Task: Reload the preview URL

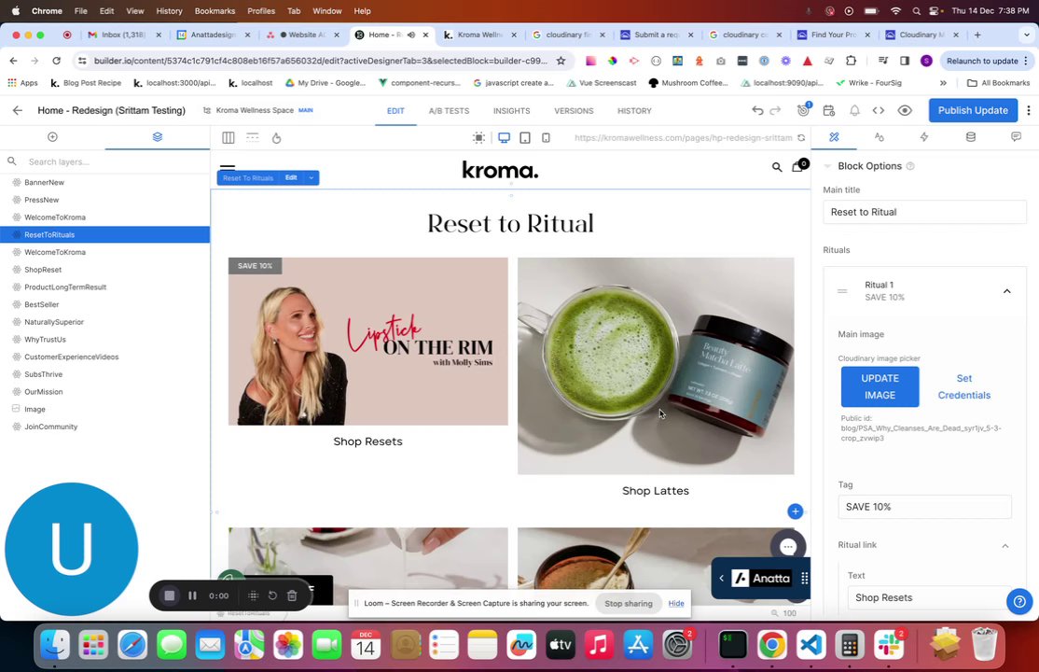Action: point(801,138)
